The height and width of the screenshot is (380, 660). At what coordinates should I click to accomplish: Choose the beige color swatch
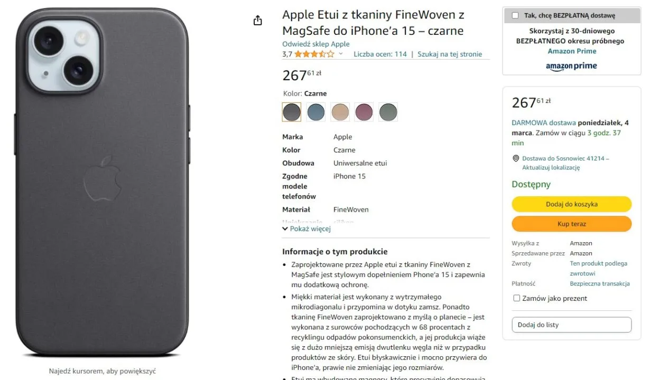(340, 112)
